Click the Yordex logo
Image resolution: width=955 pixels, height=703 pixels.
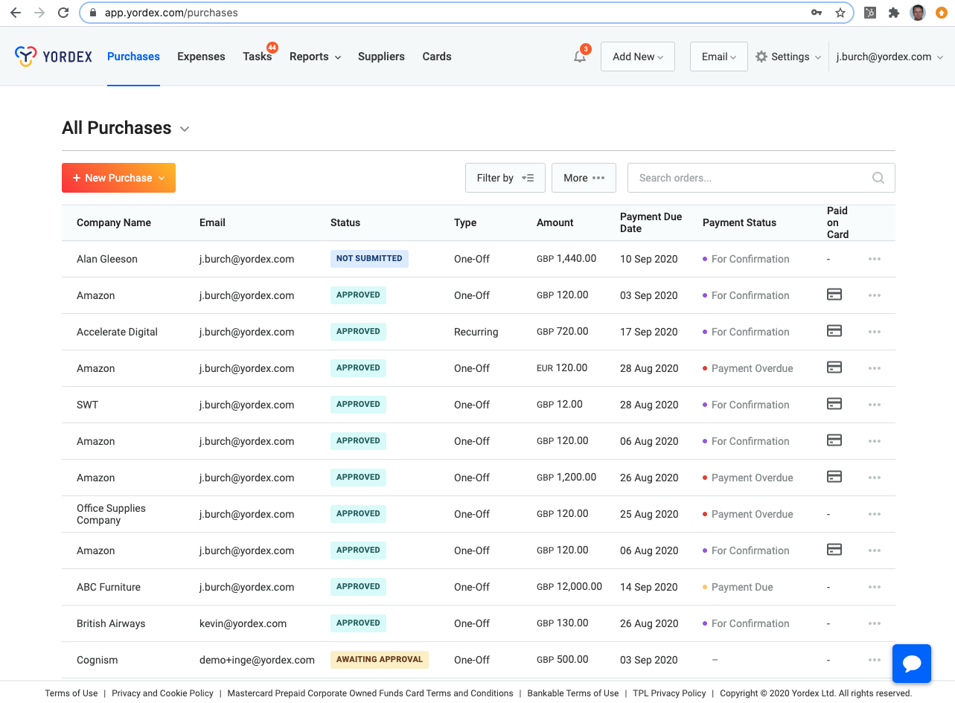pyautogui.click(x=54, y=57)
